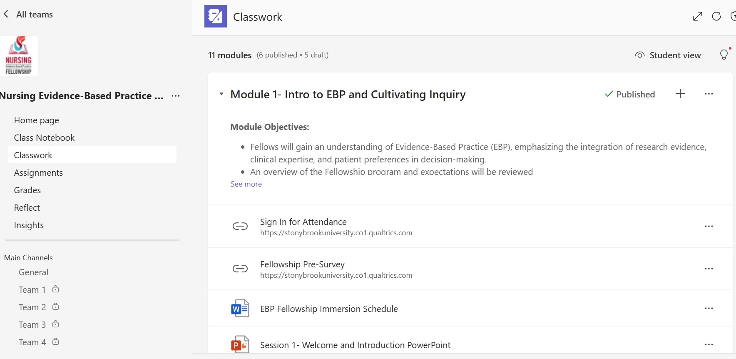Viewport: 736px width, 359px height.
Task: Click the lock icon beside Team 3
Action: (56, 324)
